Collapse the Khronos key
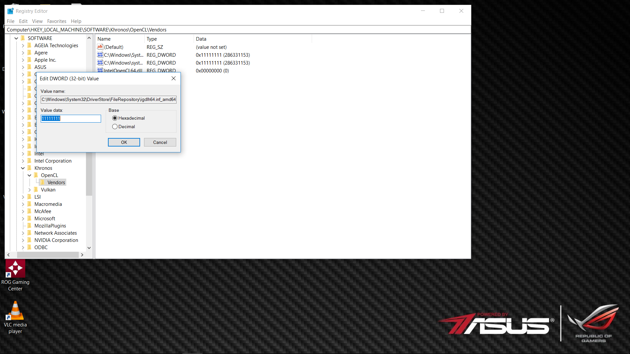The image size is (630, 354). tap(23, 168)
